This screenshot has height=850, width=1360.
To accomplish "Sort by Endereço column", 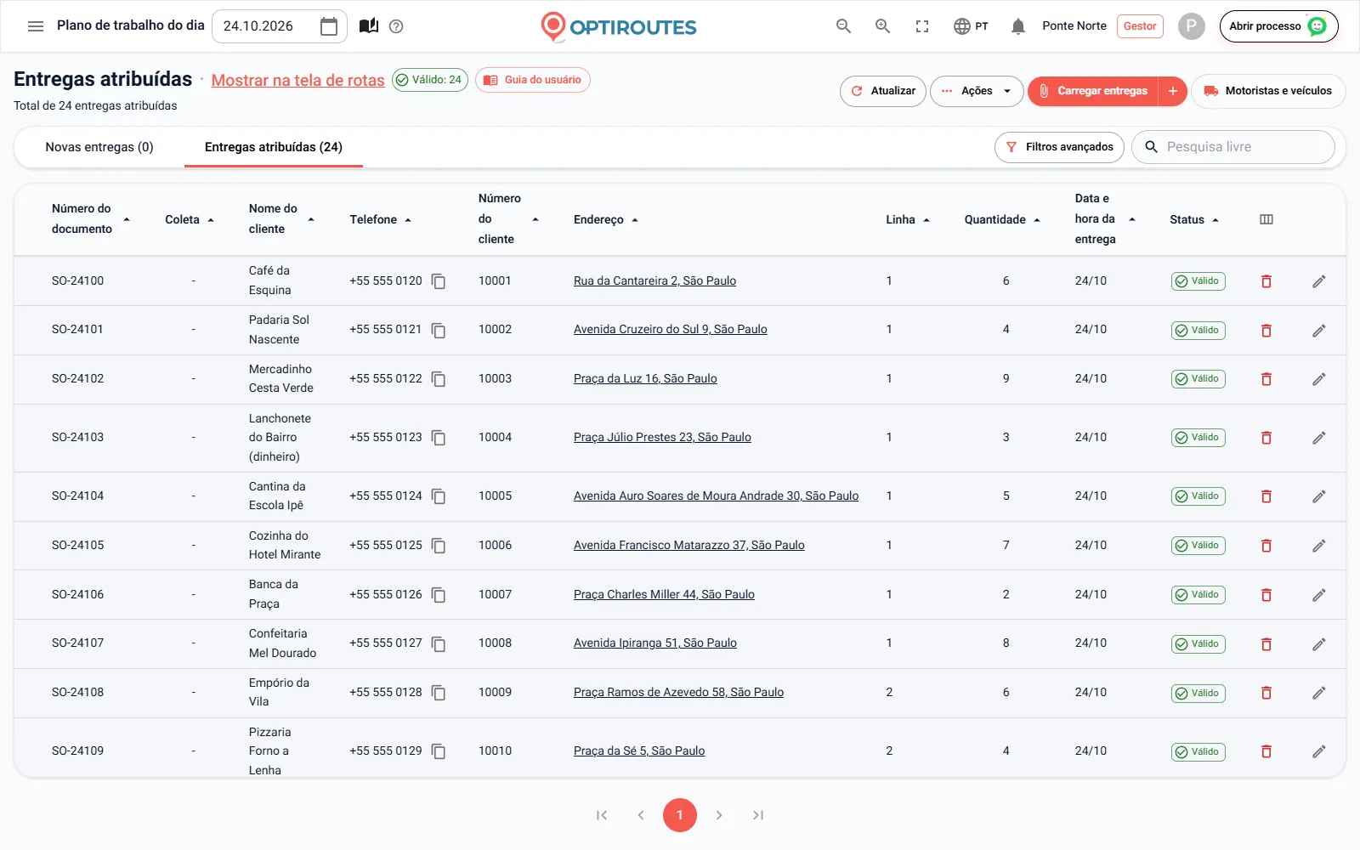I will [x=605, y=219].
